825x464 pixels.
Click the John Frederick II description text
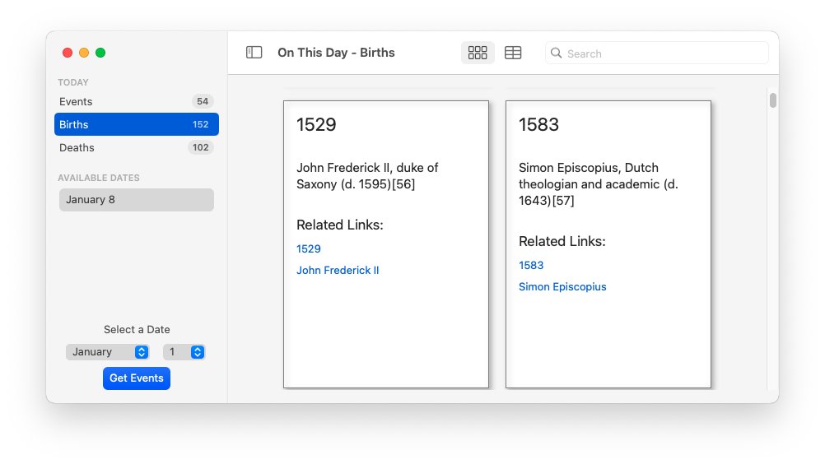click(367, 176)
